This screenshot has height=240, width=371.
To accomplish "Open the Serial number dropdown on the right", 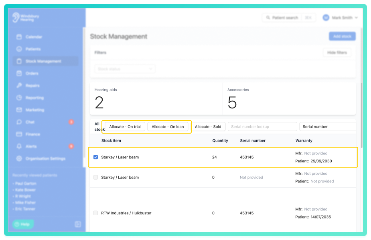I will click(x=327, y=126).
